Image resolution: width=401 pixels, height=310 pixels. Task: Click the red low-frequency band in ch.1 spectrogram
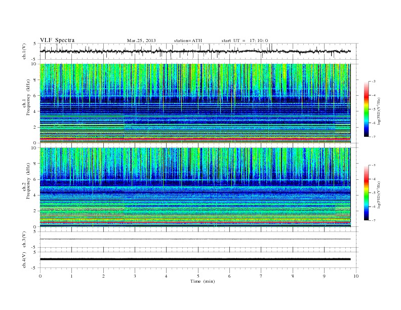[x=195, y=139]
